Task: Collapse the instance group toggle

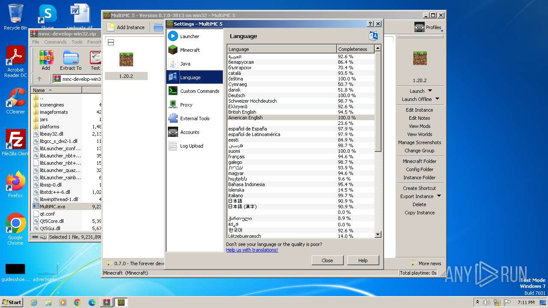Action: click(x=110, y=42)
